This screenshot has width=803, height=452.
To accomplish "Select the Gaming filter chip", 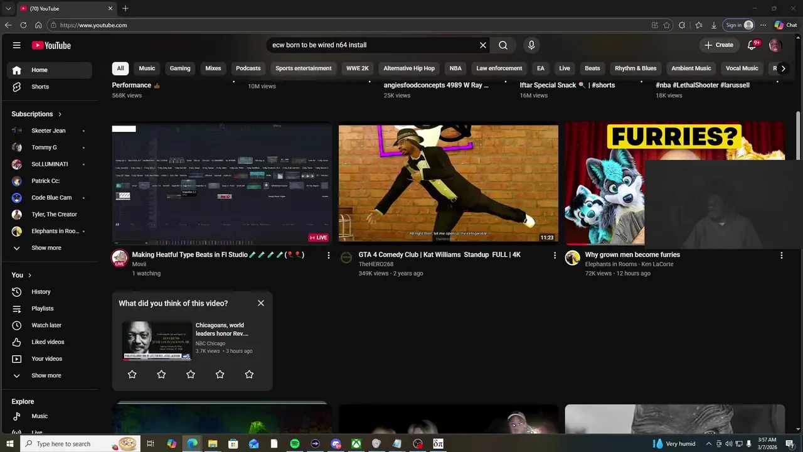I will (x=180, y=68).
